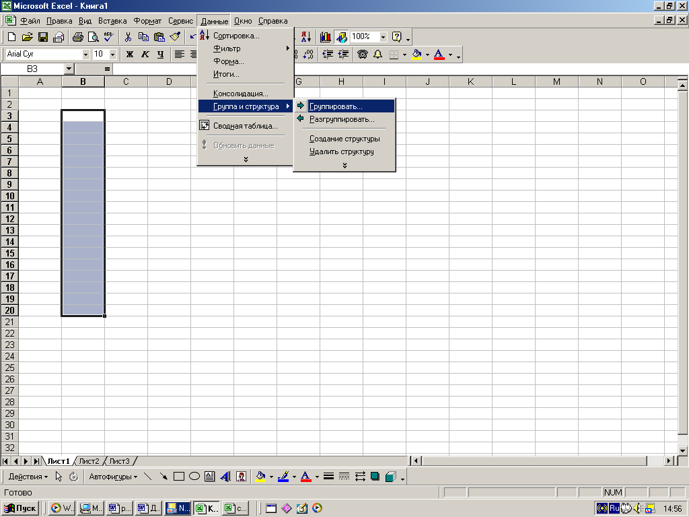Expand the Действия drawing menu
Image resolution: width=689 pixels, height=517 pixels.
[28, 477]
